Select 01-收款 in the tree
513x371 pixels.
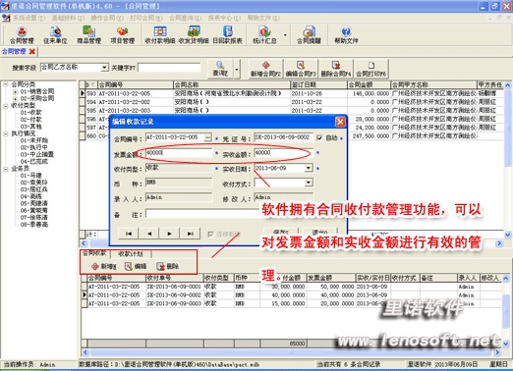tap(31, 113)
